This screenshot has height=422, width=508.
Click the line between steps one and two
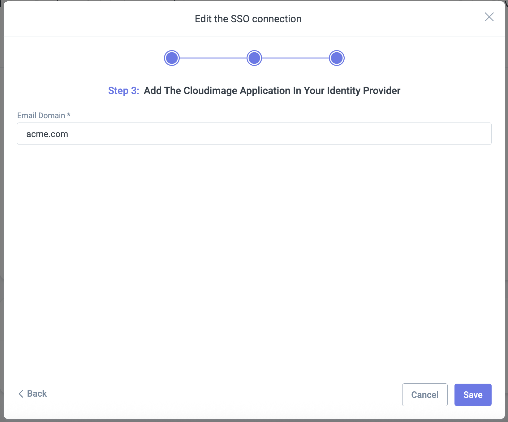click(213, 58)
